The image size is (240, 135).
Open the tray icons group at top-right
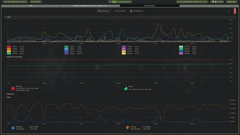[x=232, y=2]
